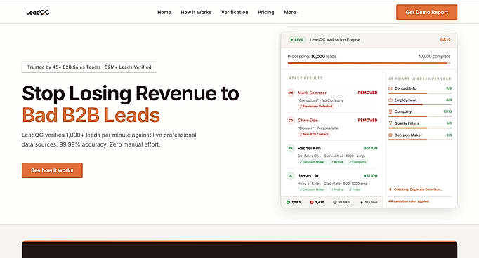This screenshot has height=258, width=479.
Task: Click the Decision Maker progress bar
Action: pos(420,140)
